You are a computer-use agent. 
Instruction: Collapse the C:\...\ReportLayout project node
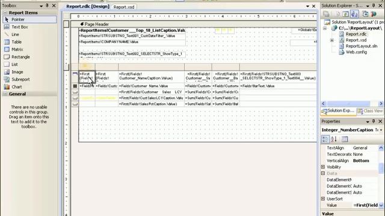pos(325,28)
